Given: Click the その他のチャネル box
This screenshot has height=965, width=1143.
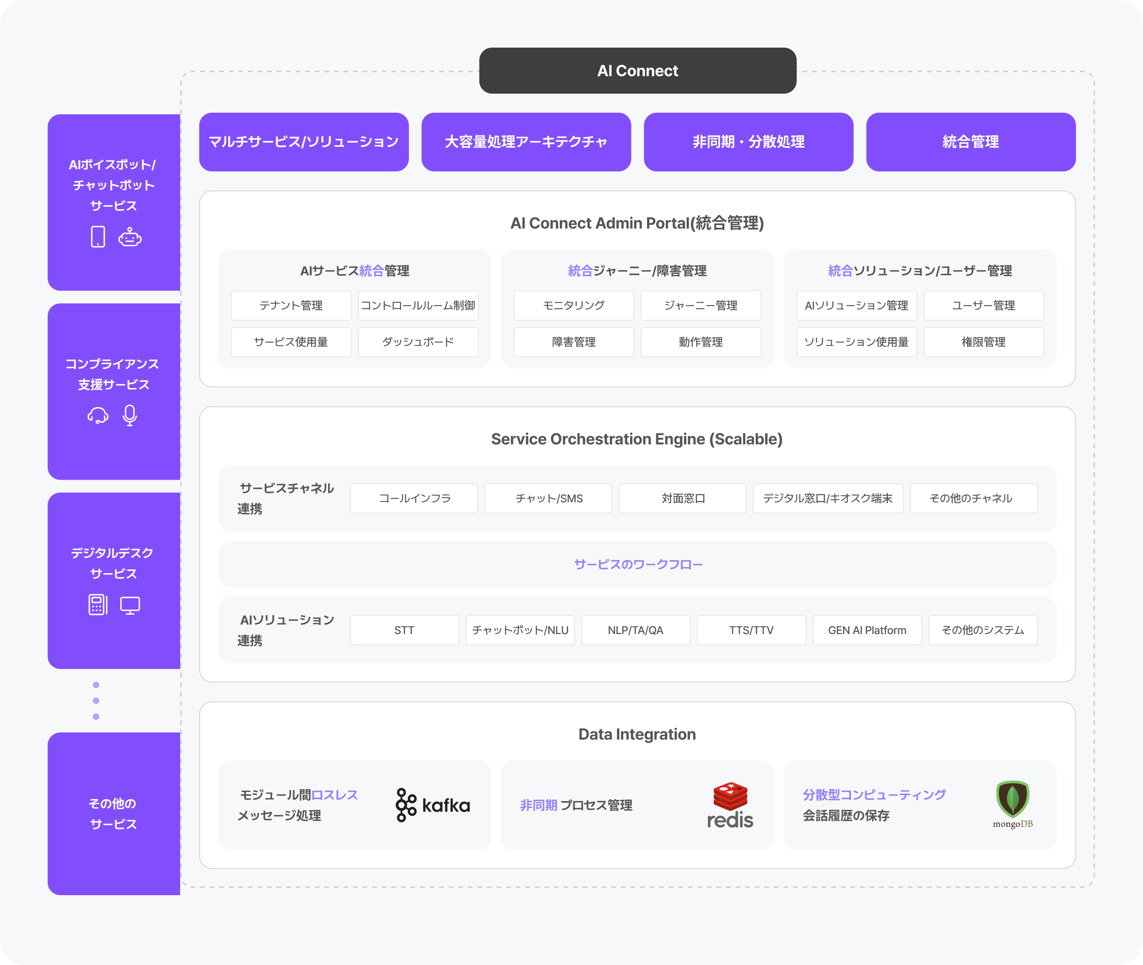Looking at the screenshot, I should pyautogui.click(x=974, y=498).
